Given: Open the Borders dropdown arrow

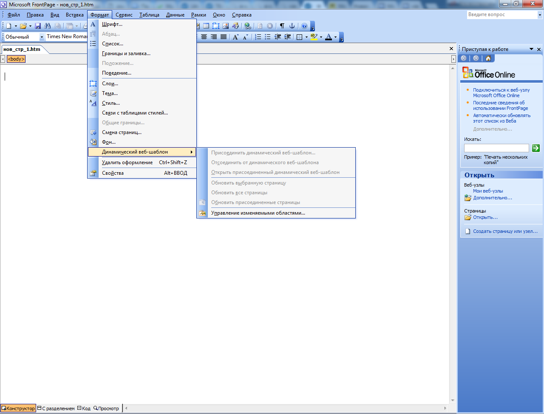Looking at the screenshot, I should 306,37.
